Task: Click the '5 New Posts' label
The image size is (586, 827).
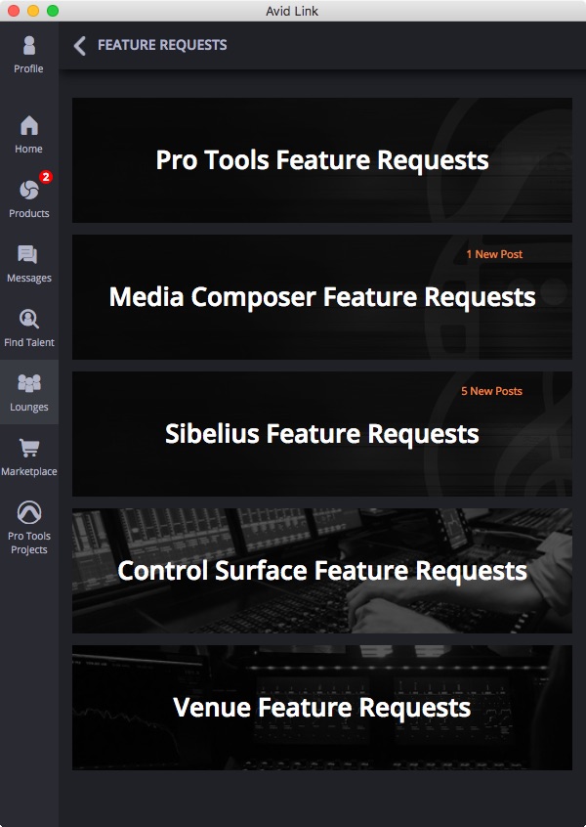Action: (491, 391)
